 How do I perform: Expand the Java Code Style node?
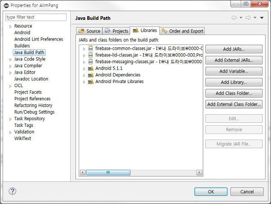click(x=10, y=60)
